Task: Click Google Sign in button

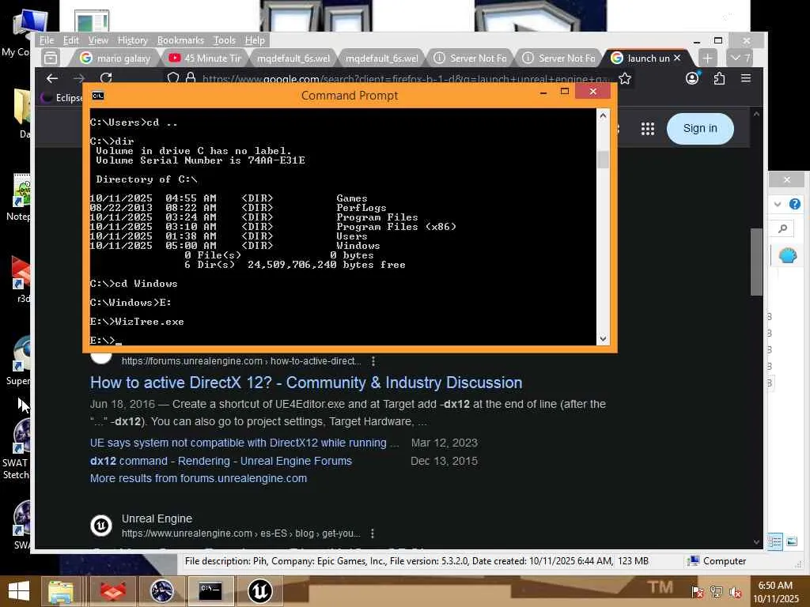Action: pyautogui.click(x=700, y=129)
